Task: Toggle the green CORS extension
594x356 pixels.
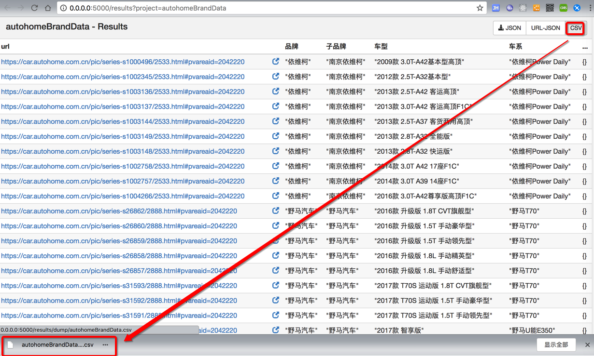Action: point(564,8)
